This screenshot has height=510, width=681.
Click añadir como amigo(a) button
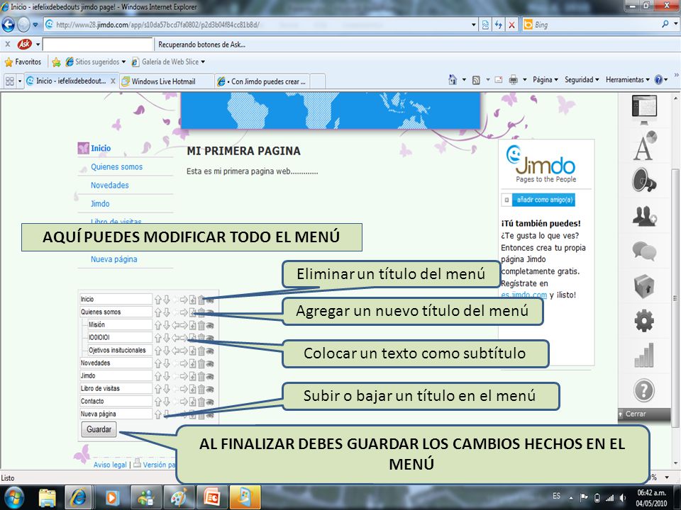[x=545, y=200]
